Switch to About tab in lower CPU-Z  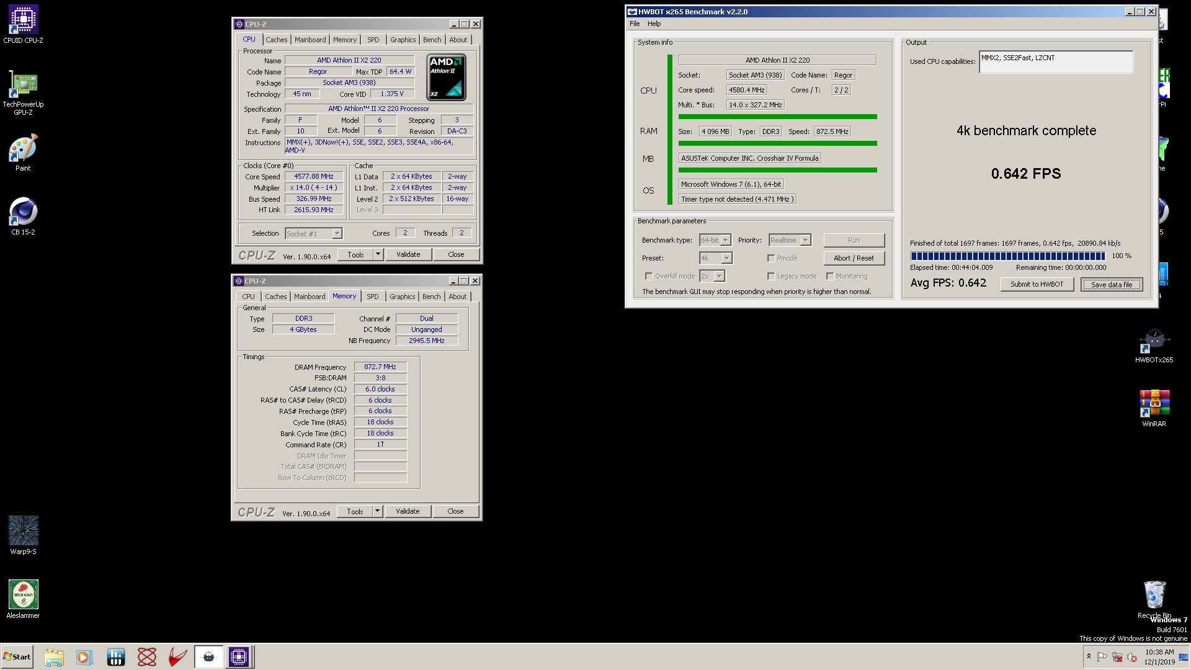click(458, 297)
